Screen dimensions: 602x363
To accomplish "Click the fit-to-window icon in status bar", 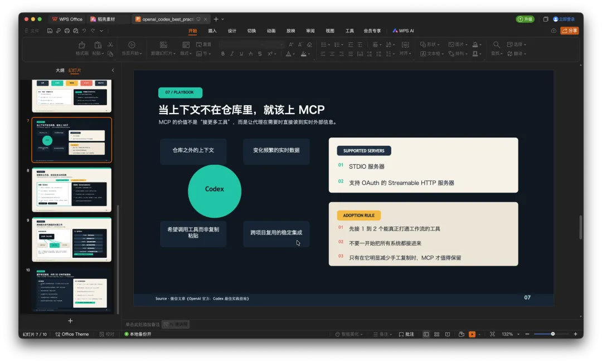I will point(492,334).
